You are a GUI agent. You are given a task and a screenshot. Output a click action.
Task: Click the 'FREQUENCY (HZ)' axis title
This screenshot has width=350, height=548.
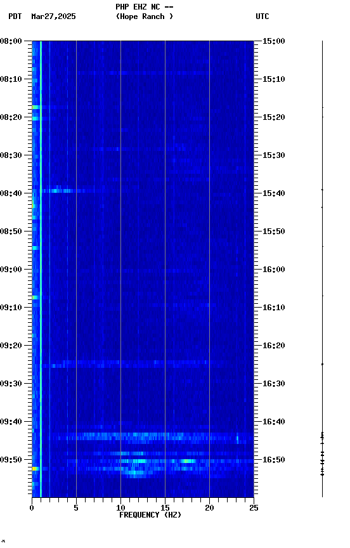pos(150,515)
